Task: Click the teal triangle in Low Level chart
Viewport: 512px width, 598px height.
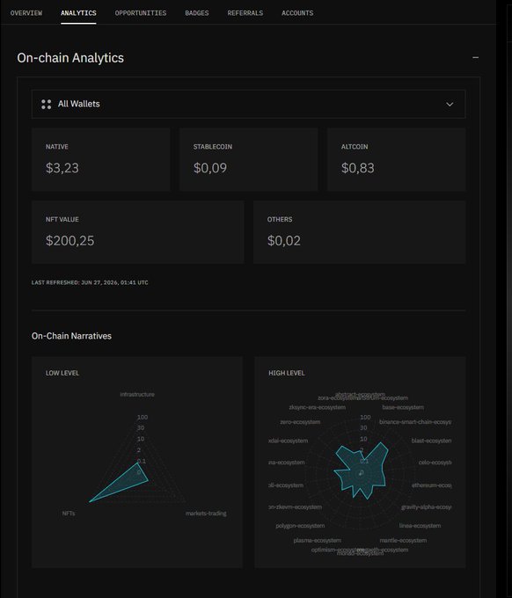Action: click(x=124, y=484)
